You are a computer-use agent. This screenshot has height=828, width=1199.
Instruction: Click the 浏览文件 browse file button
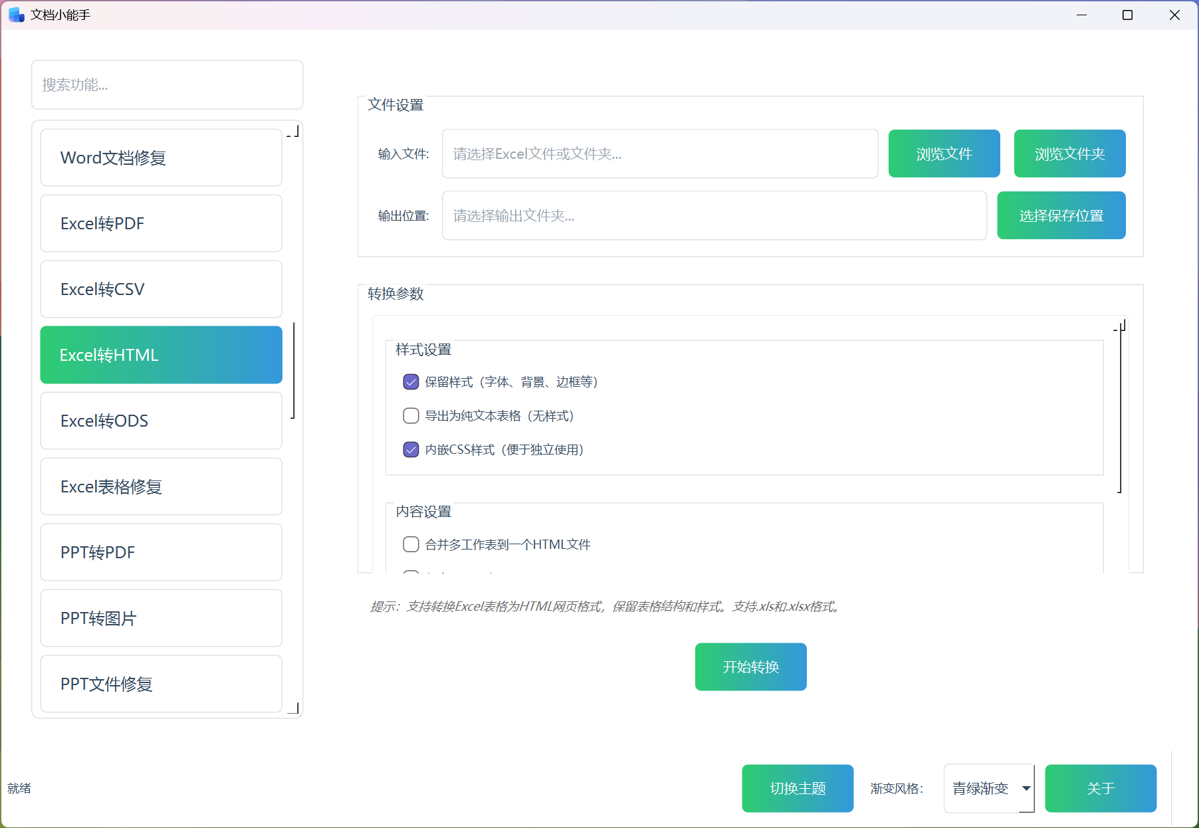pyautogui.click(x=944, y=154)
